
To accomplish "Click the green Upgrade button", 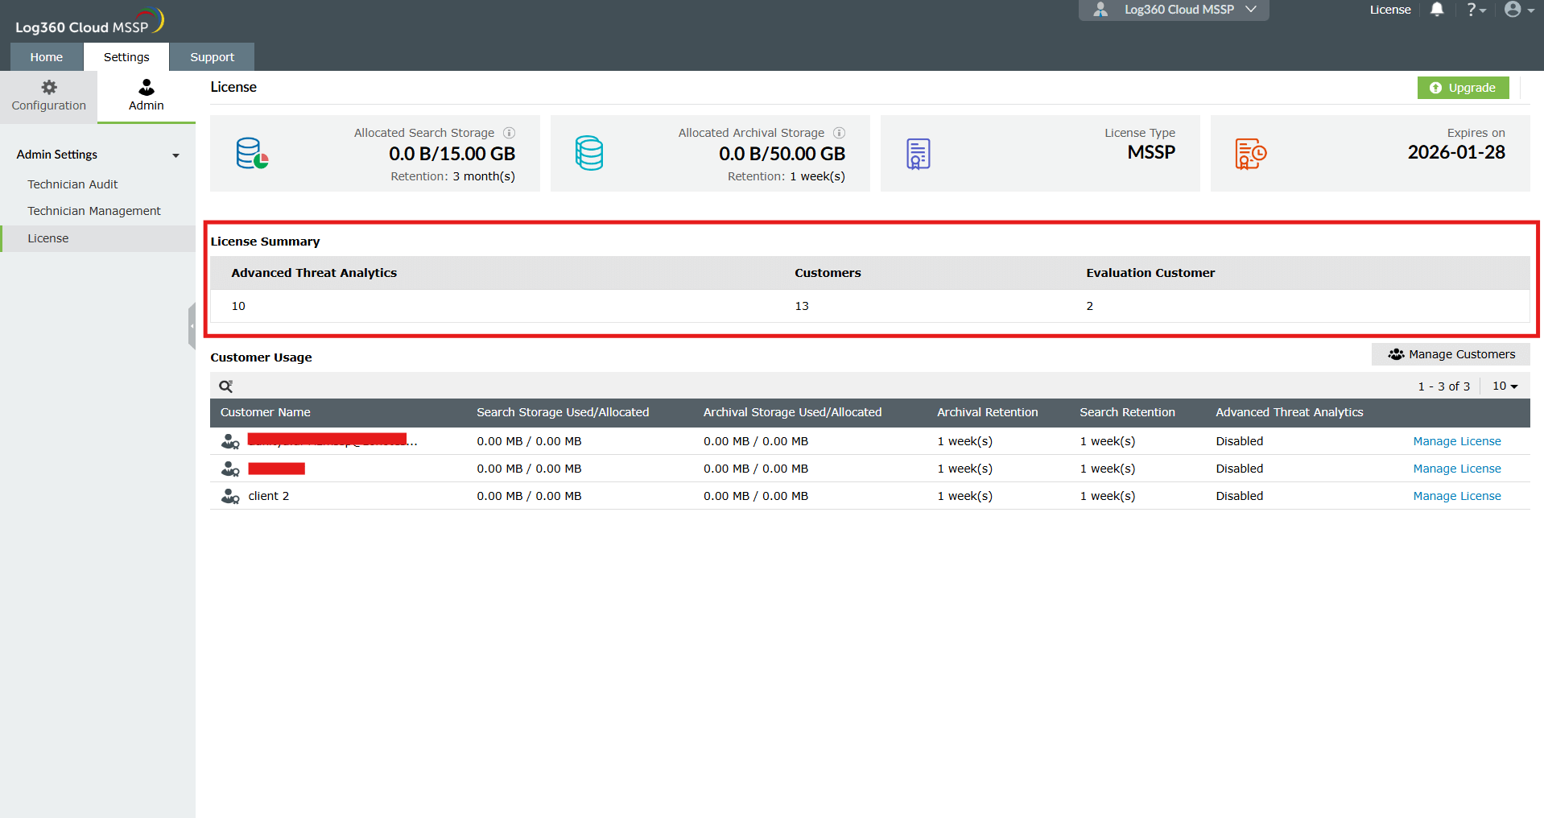I will pos(1463,88).
